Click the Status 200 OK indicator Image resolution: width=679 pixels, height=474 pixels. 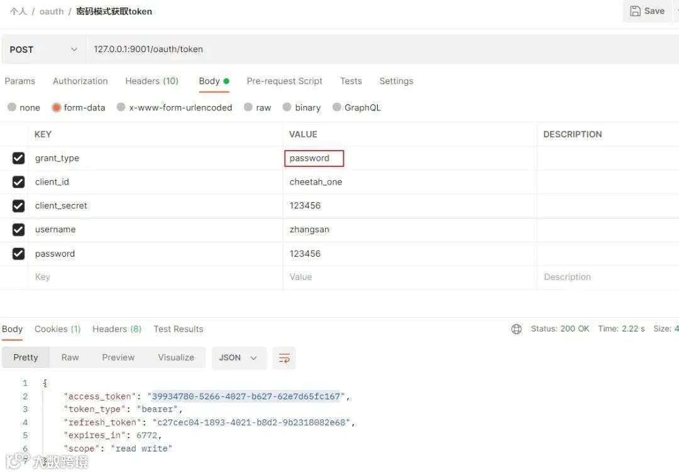(x=560, y=329)
